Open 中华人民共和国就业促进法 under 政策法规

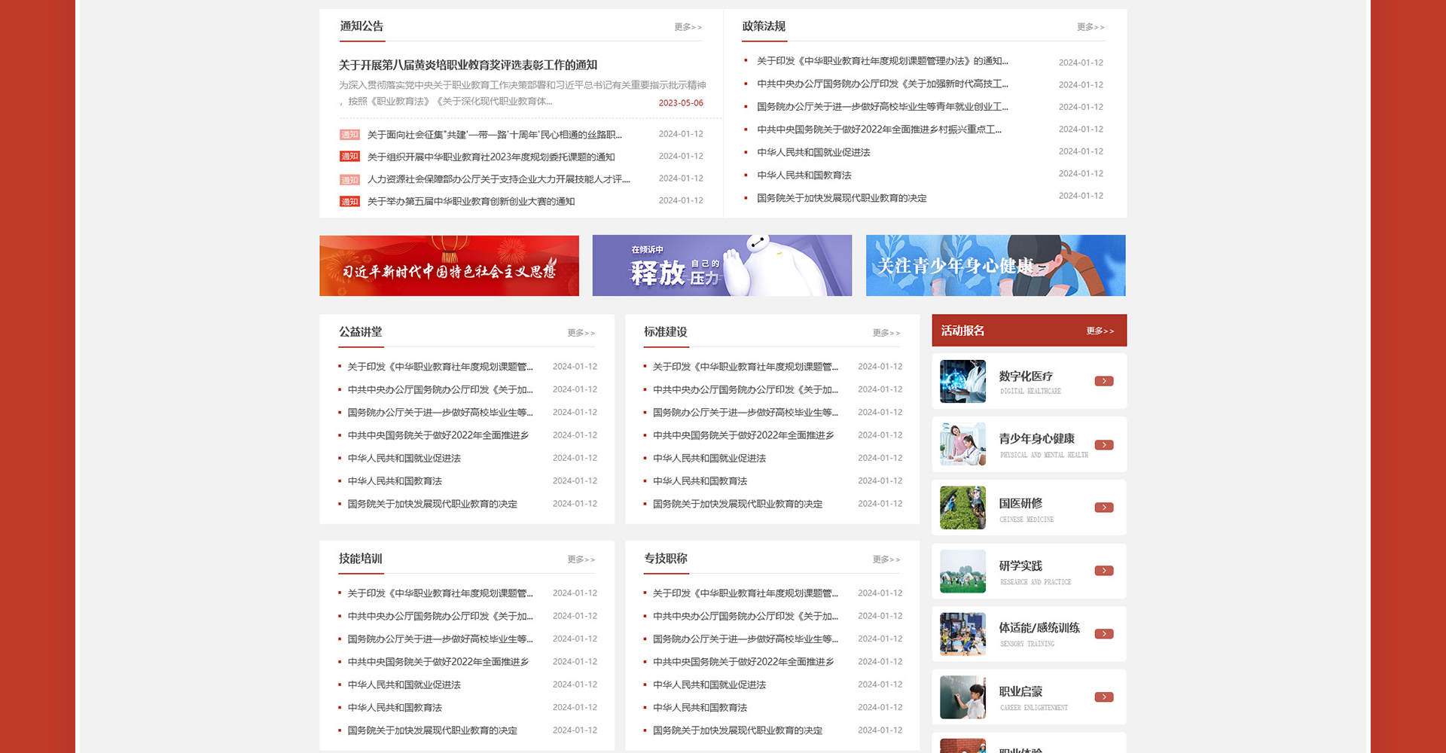813,153
